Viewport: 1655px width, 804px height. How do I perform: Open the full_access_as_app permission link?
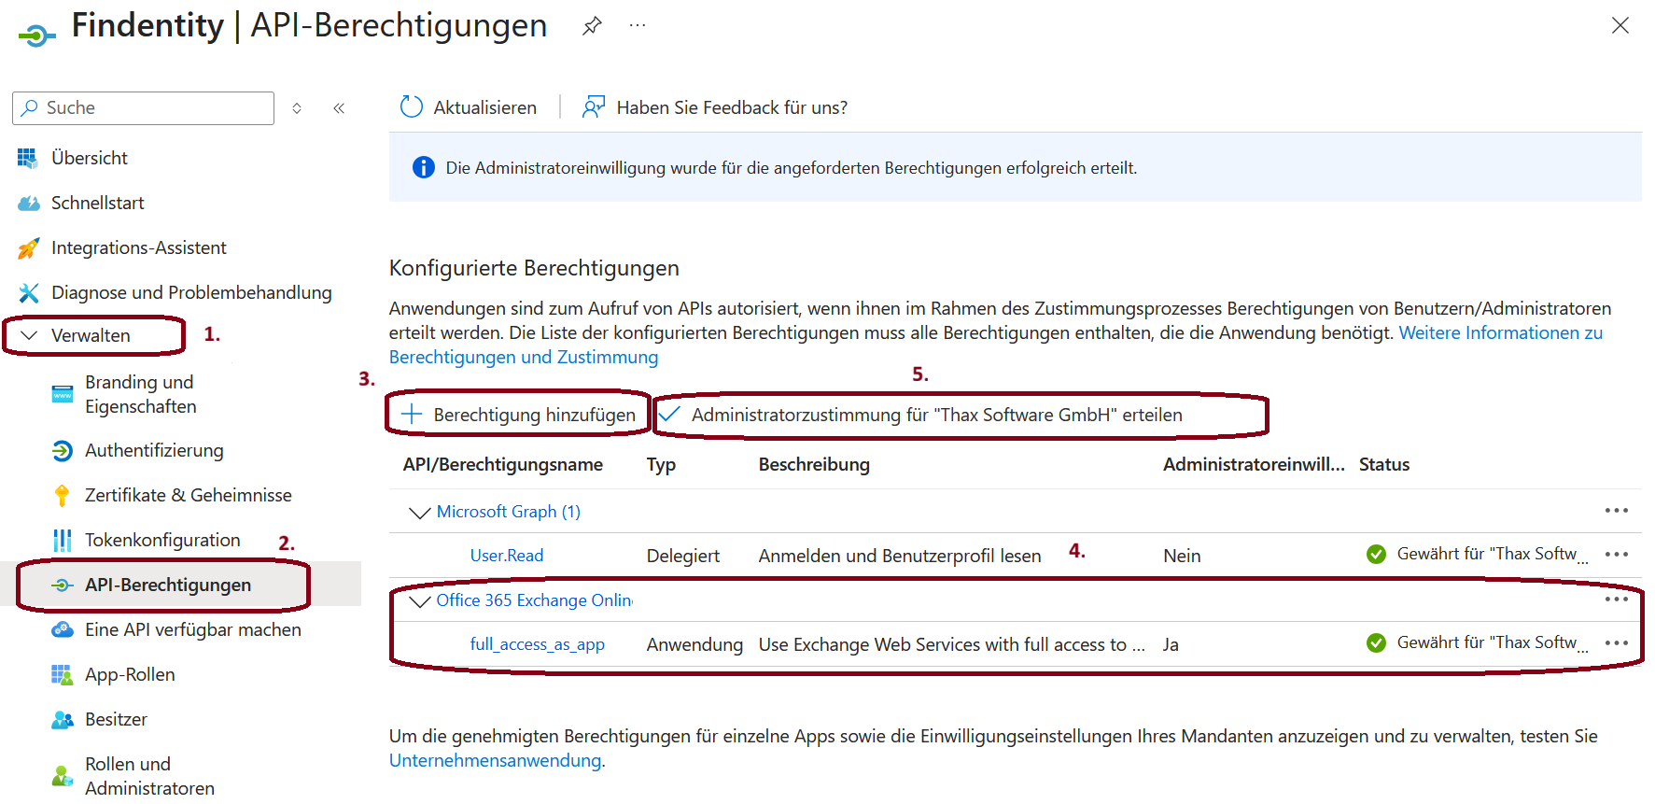[538, 644]
